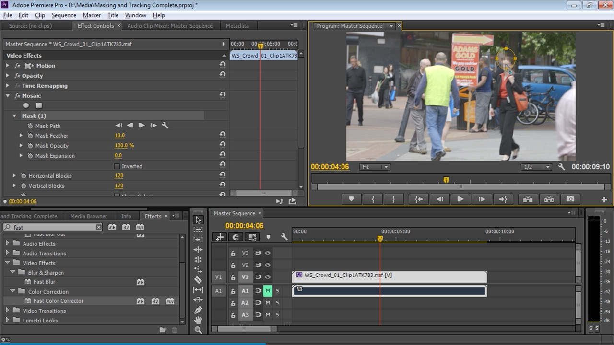The width and height of the screenshot is (614, 345).
Task: Open the Marker menu
Action: pos(92,15)
